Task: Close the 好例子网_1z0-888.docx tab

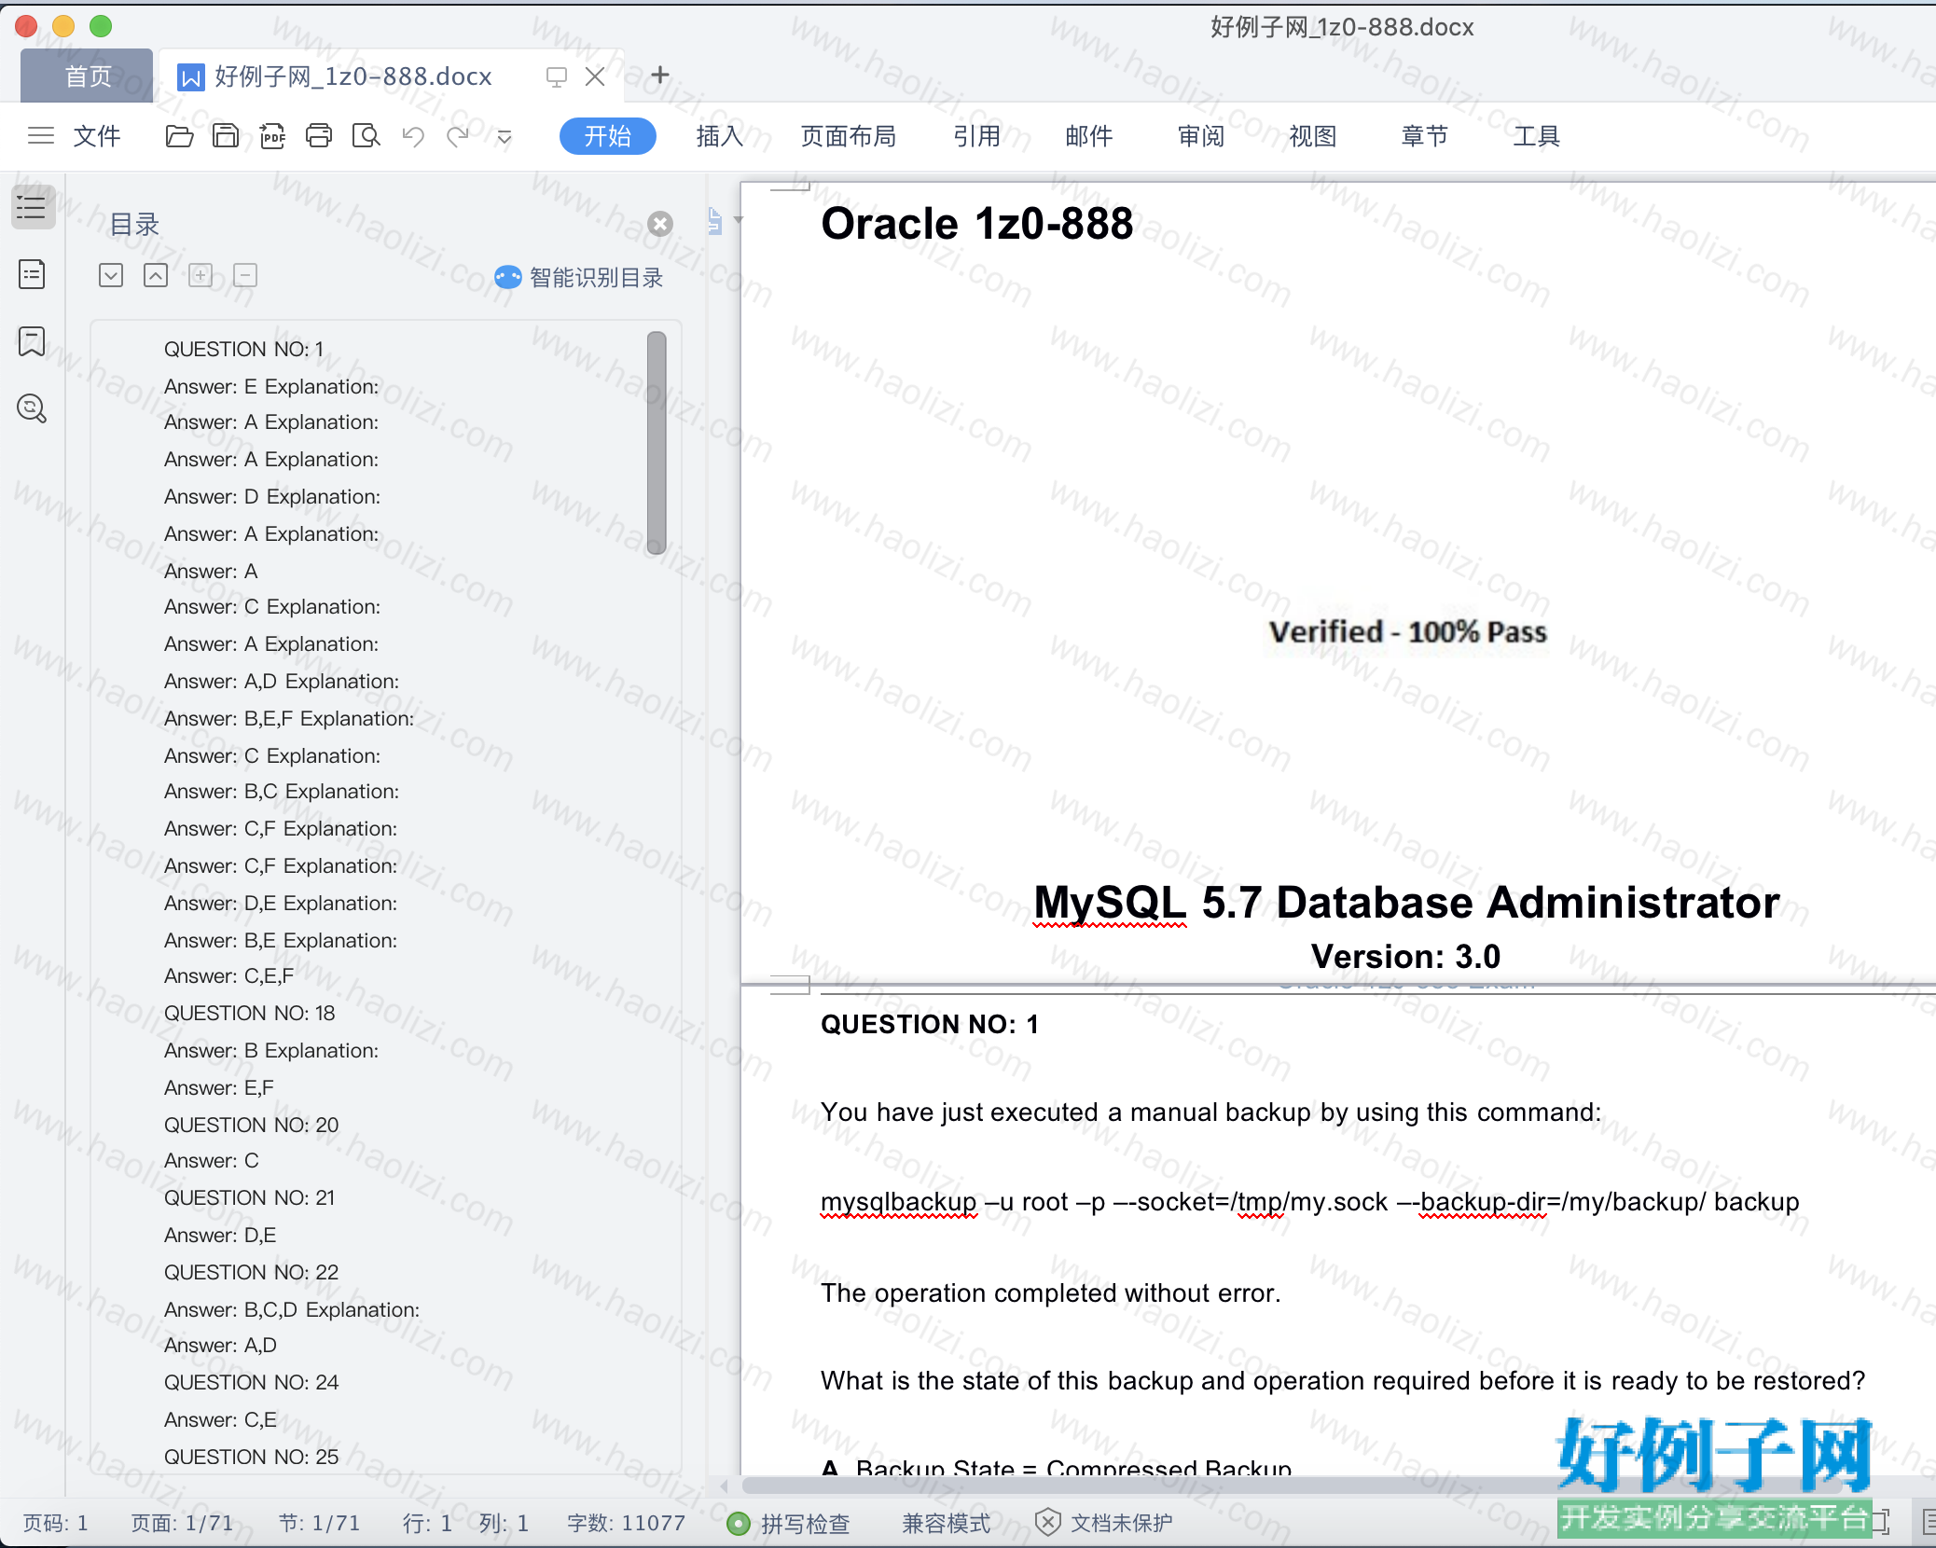Action: [595, 76]
